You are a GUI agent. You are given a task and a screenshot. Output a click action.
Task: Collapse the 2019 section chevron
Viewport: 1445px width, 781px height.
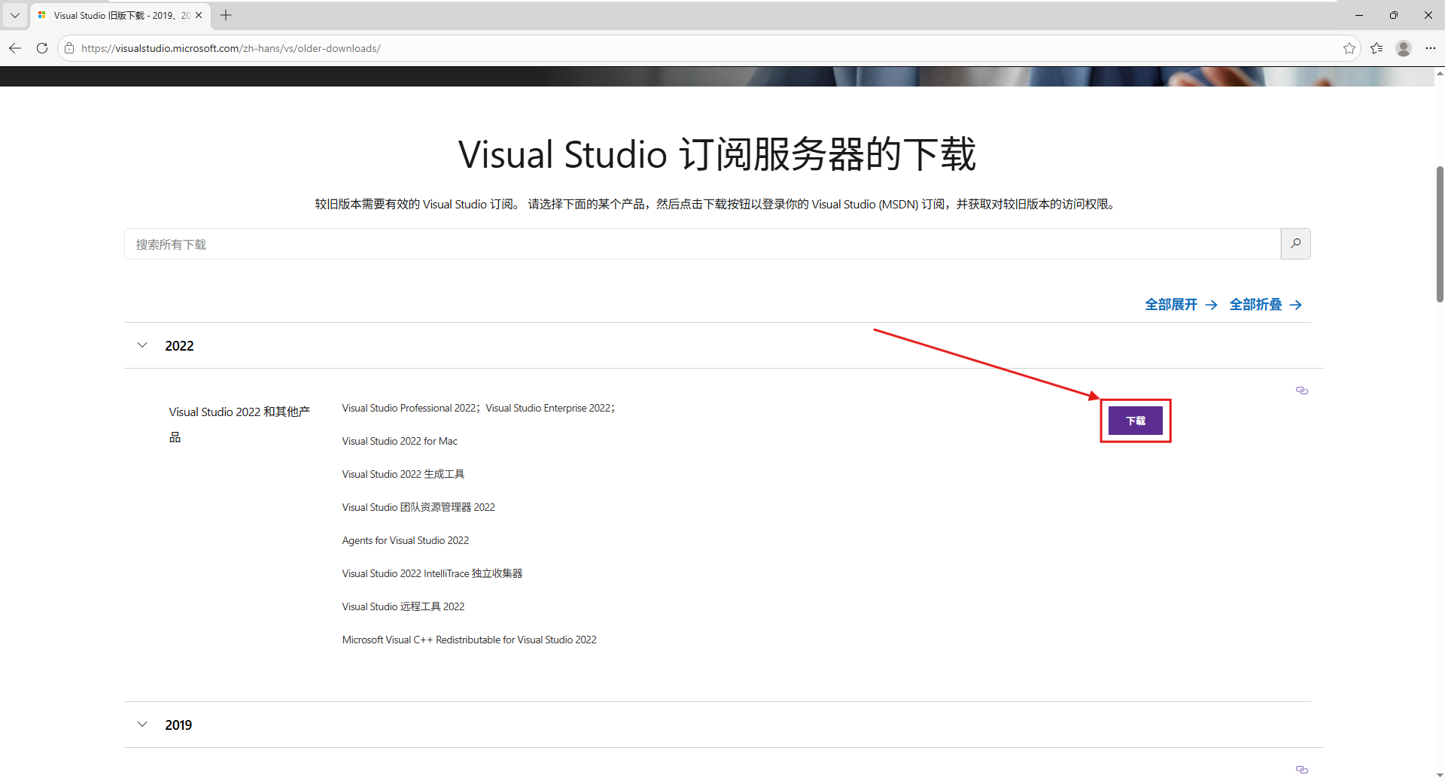click(142, 725)
